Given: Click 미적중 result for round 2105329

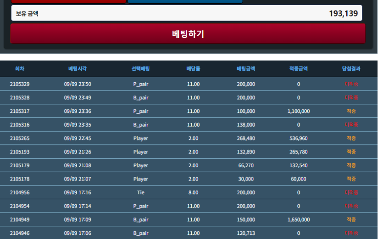Looking at the screenshot, I should coord(351,84).
